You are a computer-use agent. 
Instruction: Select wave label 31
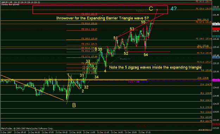tap(82, 75)
